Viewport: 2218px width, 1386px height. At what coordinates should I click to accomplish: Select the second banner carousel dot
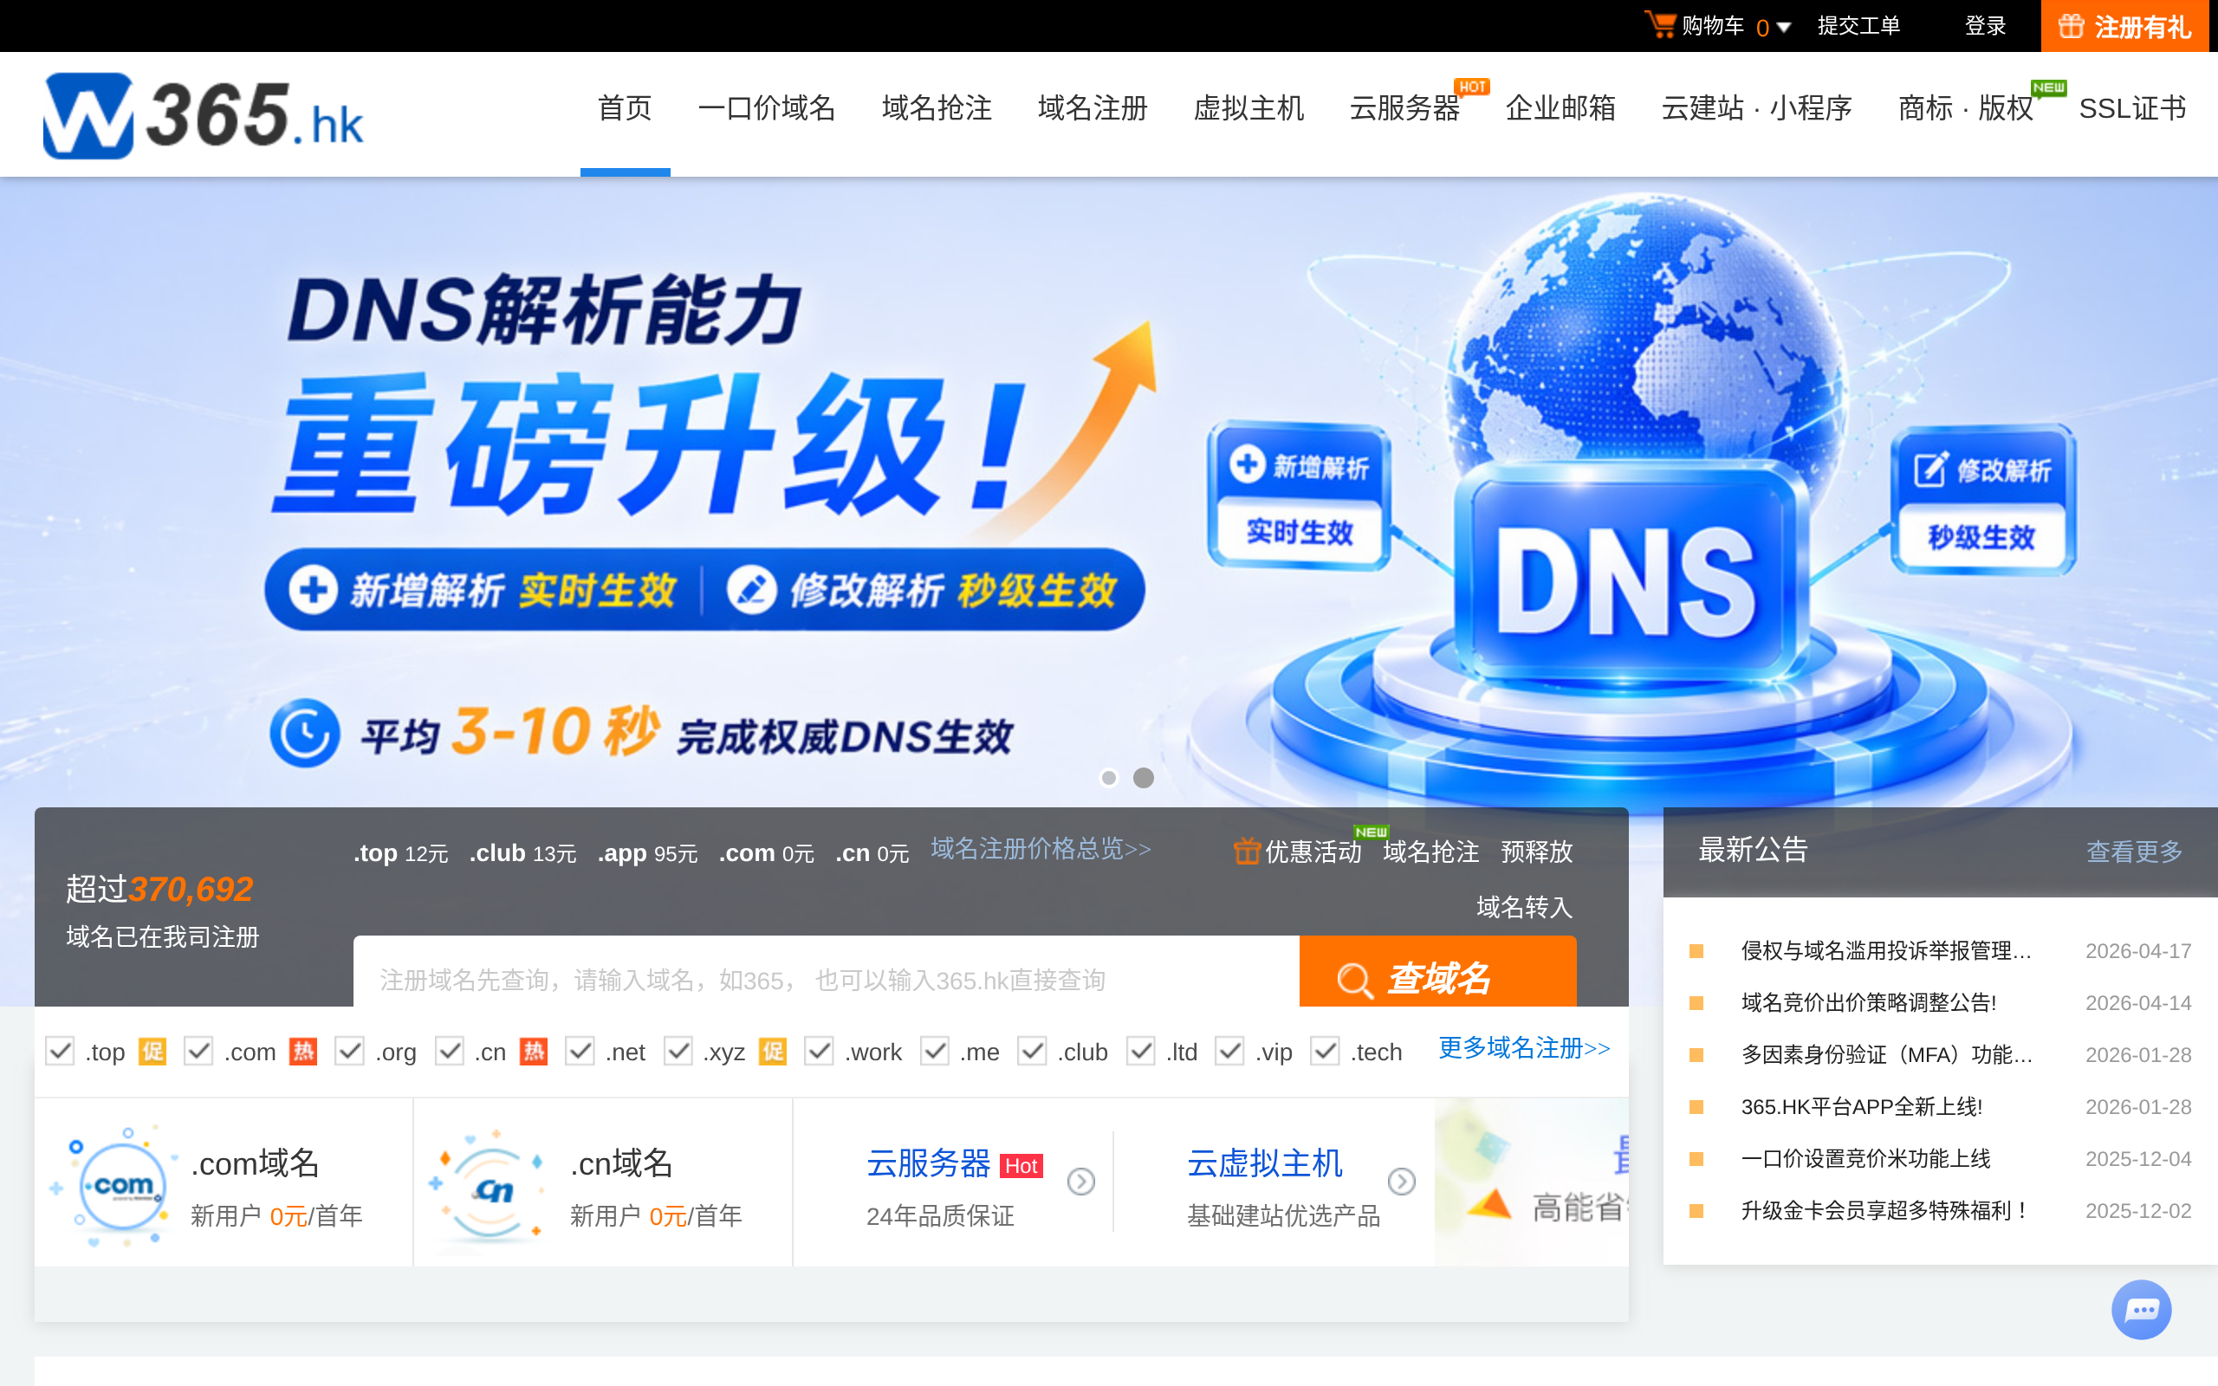[x=1143, y=778]
